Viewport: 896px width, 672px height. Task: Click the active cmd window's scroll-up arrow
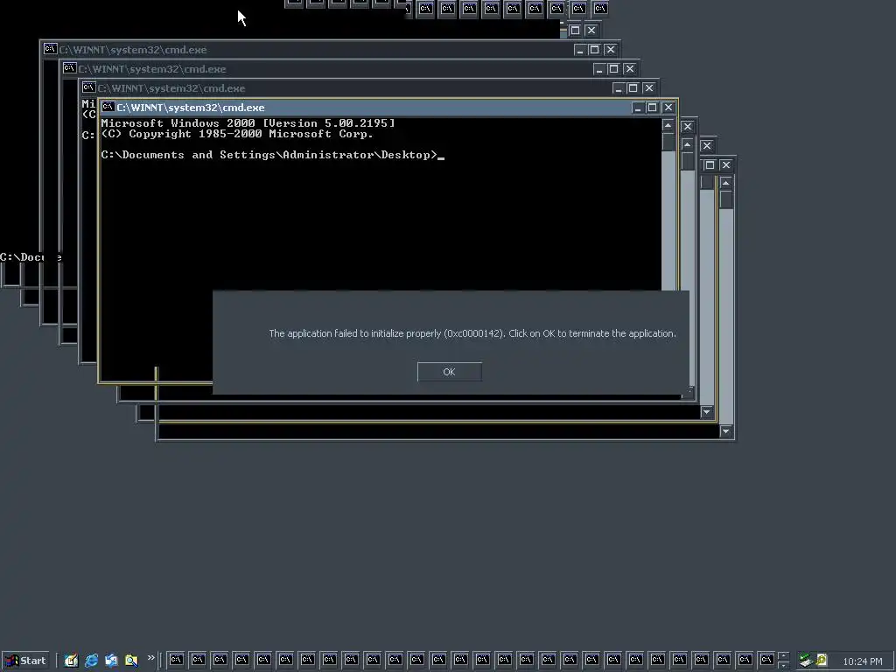tap(668, 125)
